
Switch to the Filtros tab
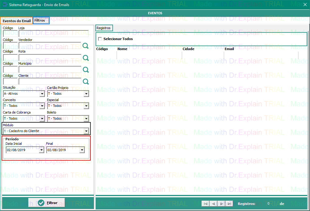(x=41, y=20)
